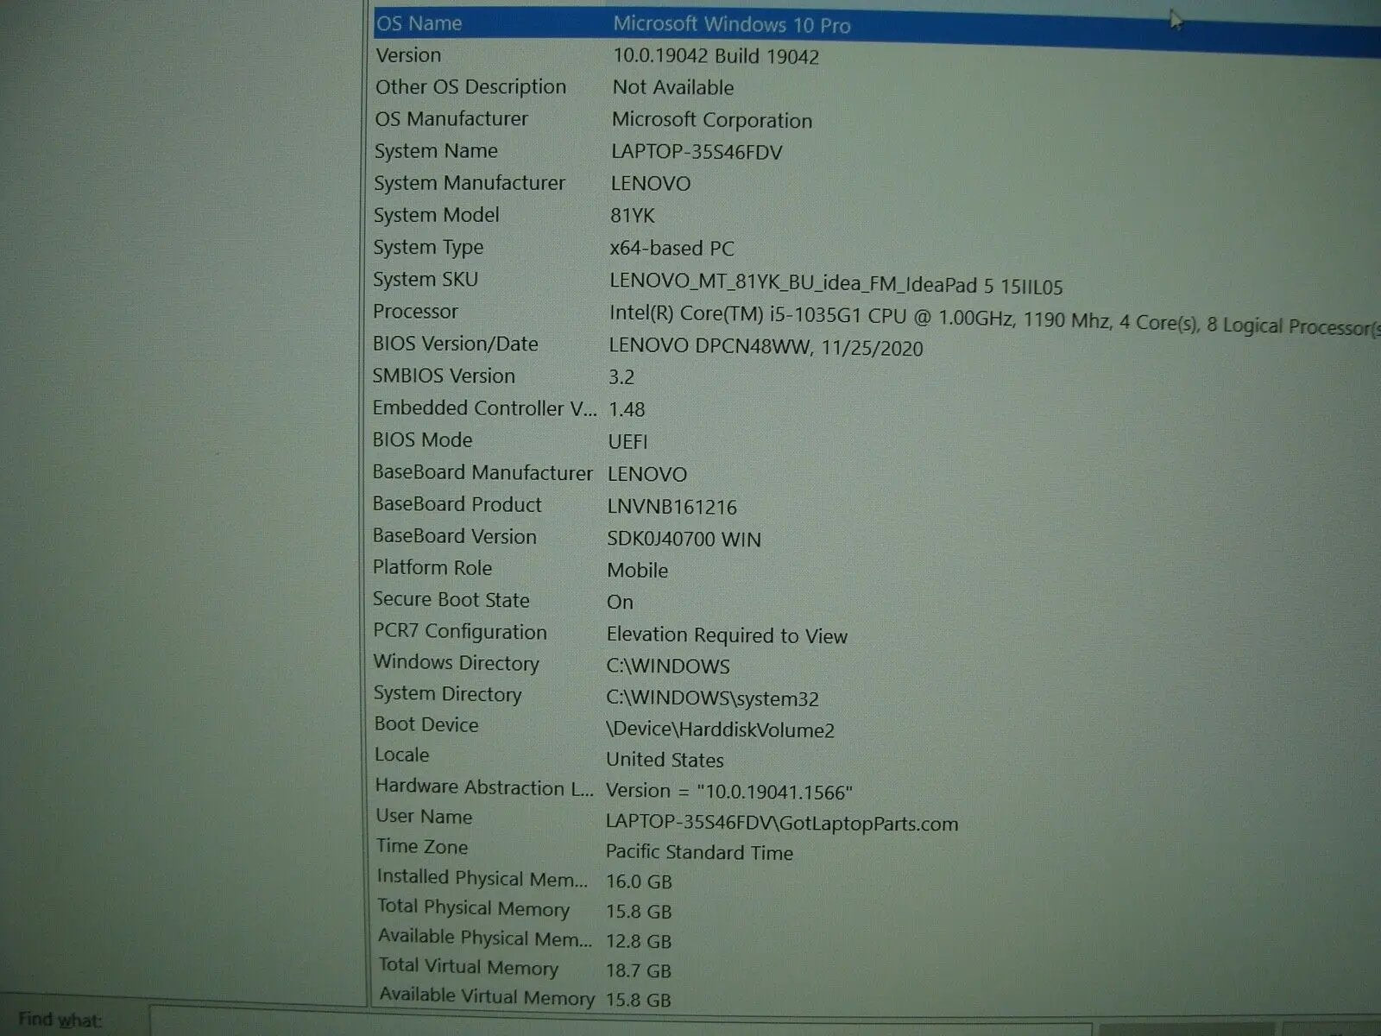
Task: Click the BaseBoard Manufacturer label
Action: click(482, 473)
